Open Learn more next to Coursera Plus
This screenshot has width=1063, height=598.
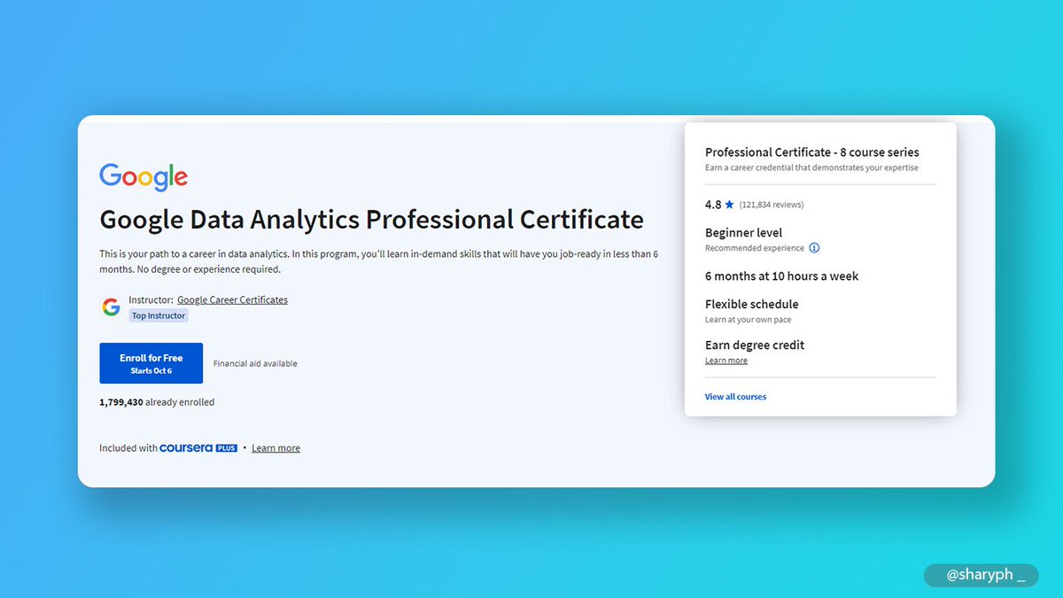click(x=275, y=447)
